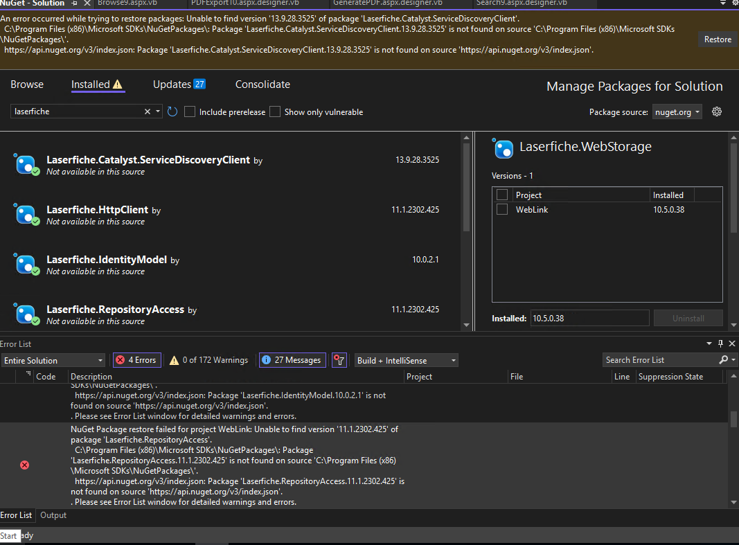Image resolution: width=739 pixels, height=545 pixels.
Task: Open the Package source dropdown
Action: click(677, 112)
